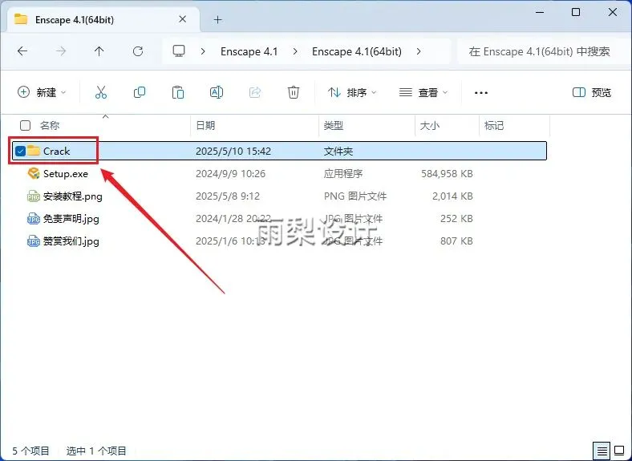Switch to details view icon in status bar
The width and height of the screenshot is (632, 461).
coord(602,451)
